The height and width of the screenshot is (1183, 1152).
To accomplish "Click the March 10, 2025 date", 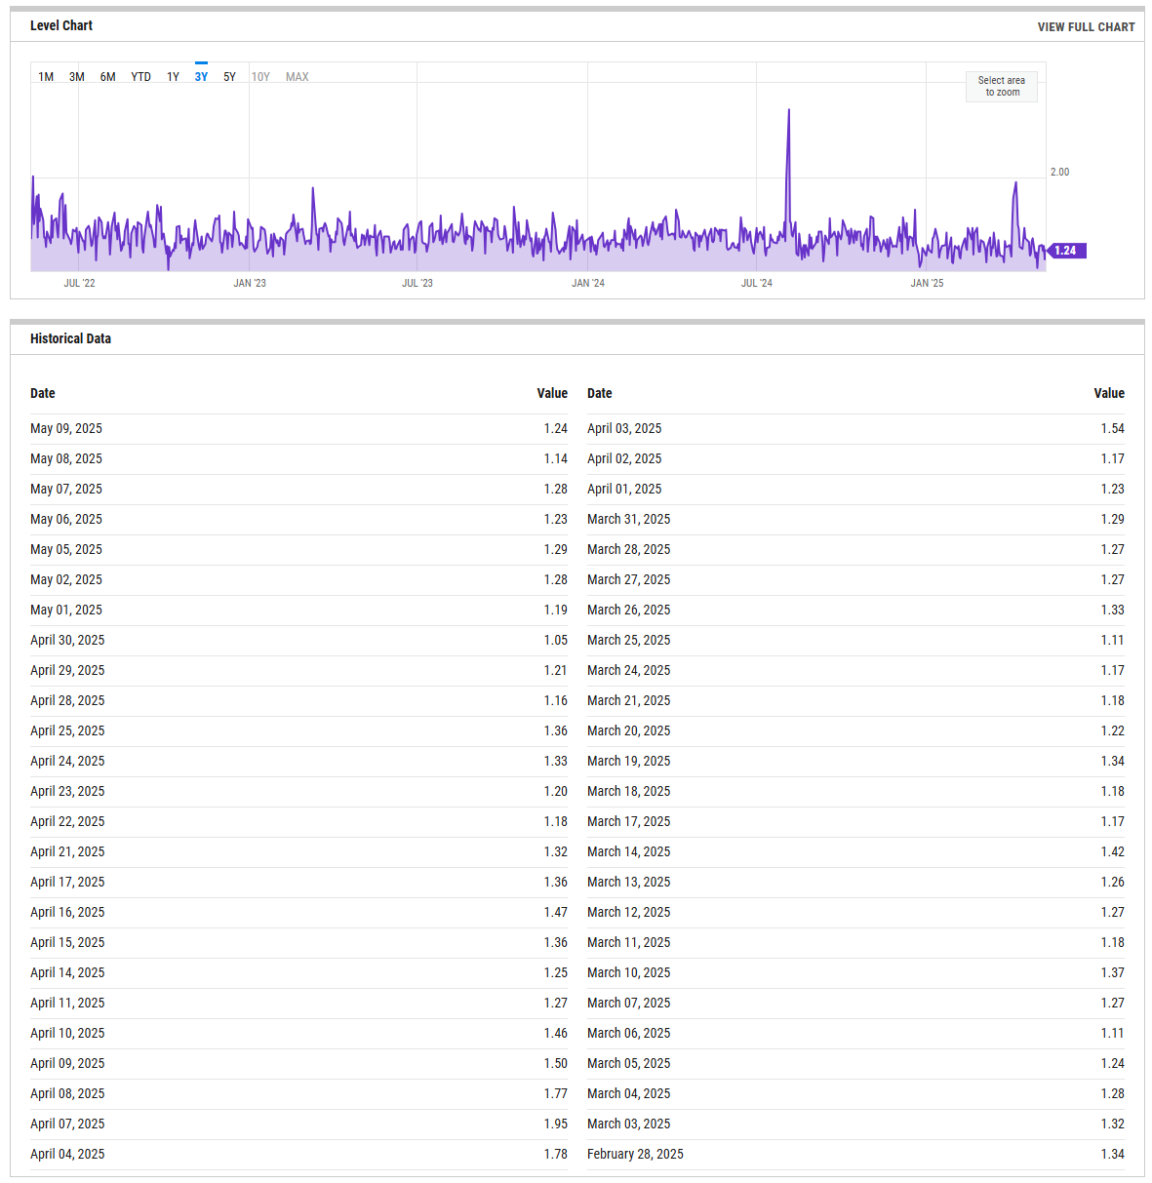I will pyautogui.click(x=629, y=972).
